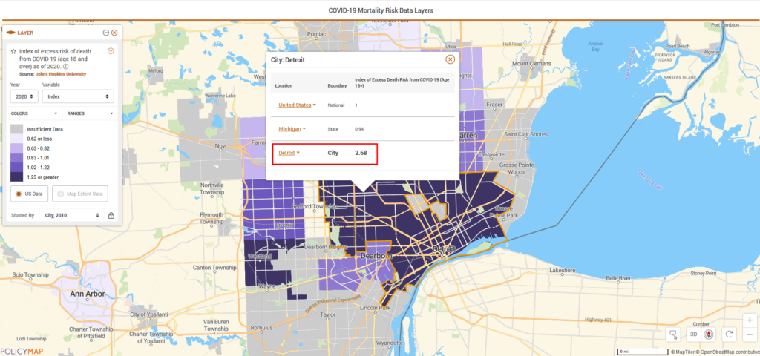This screenshot has width=760, height=356.
Task: Expand the RANGES menu
Action: click(90, 113)
